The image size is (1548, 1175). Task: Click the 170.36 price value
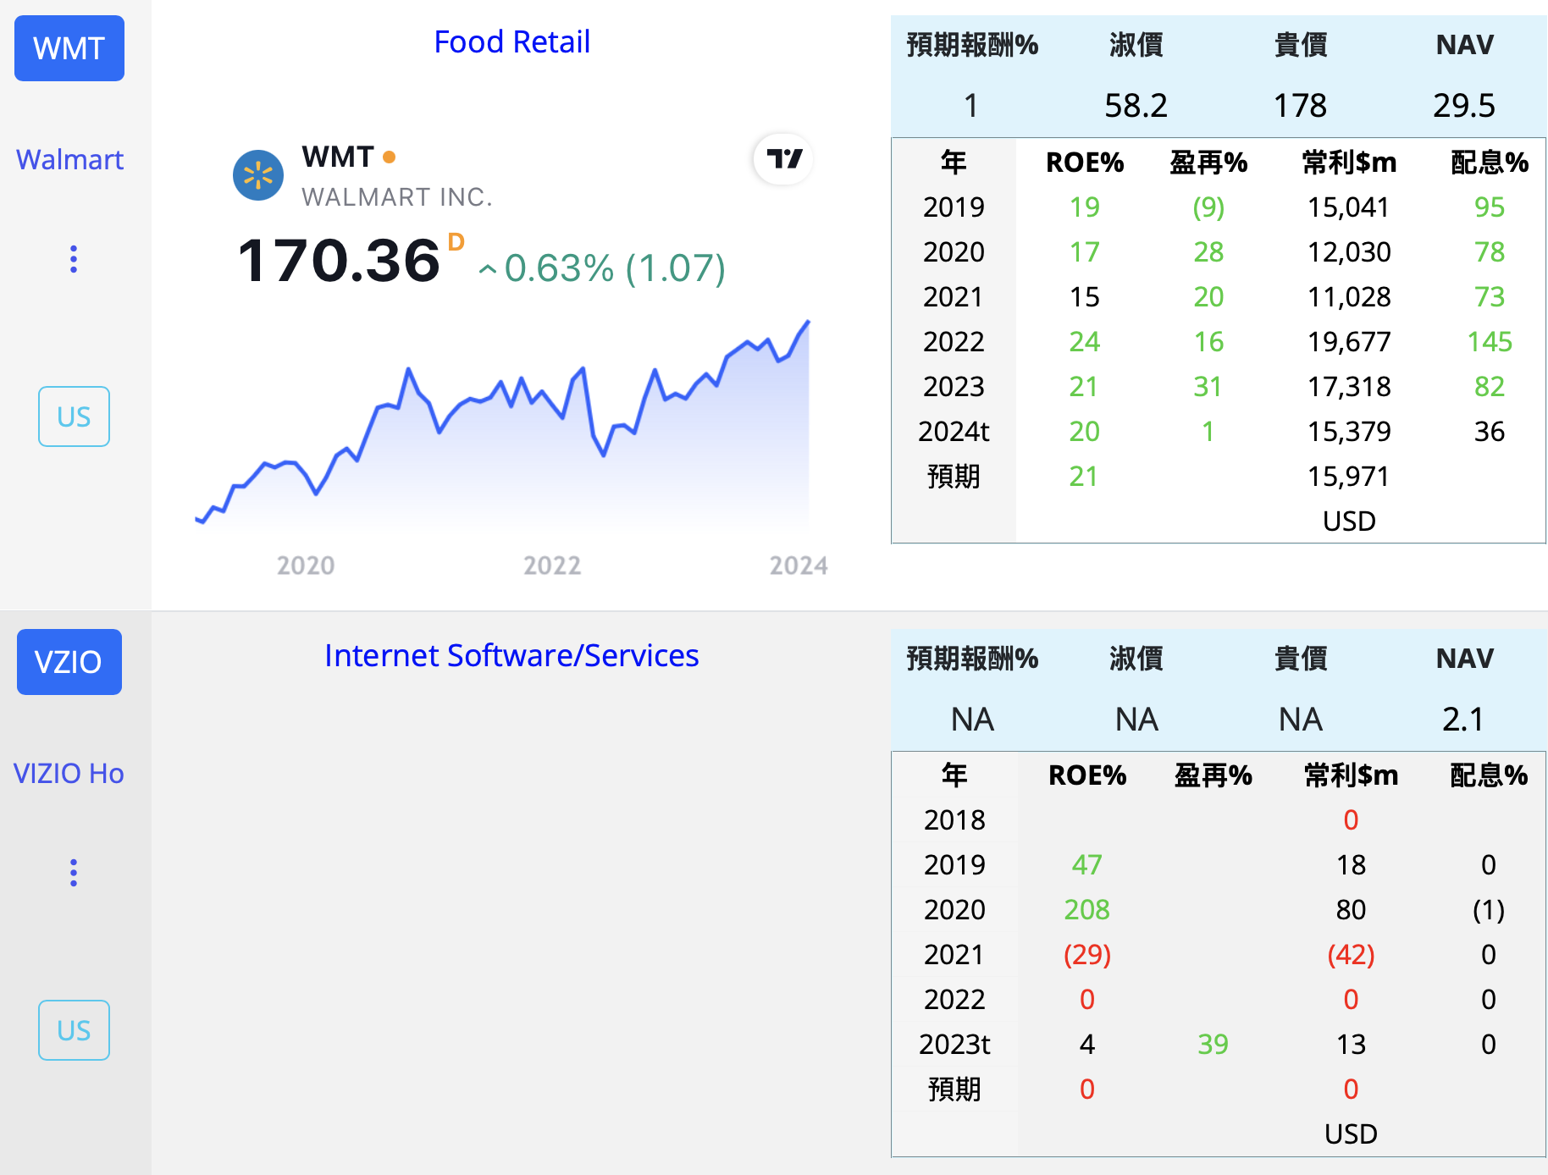pos(339,261)
